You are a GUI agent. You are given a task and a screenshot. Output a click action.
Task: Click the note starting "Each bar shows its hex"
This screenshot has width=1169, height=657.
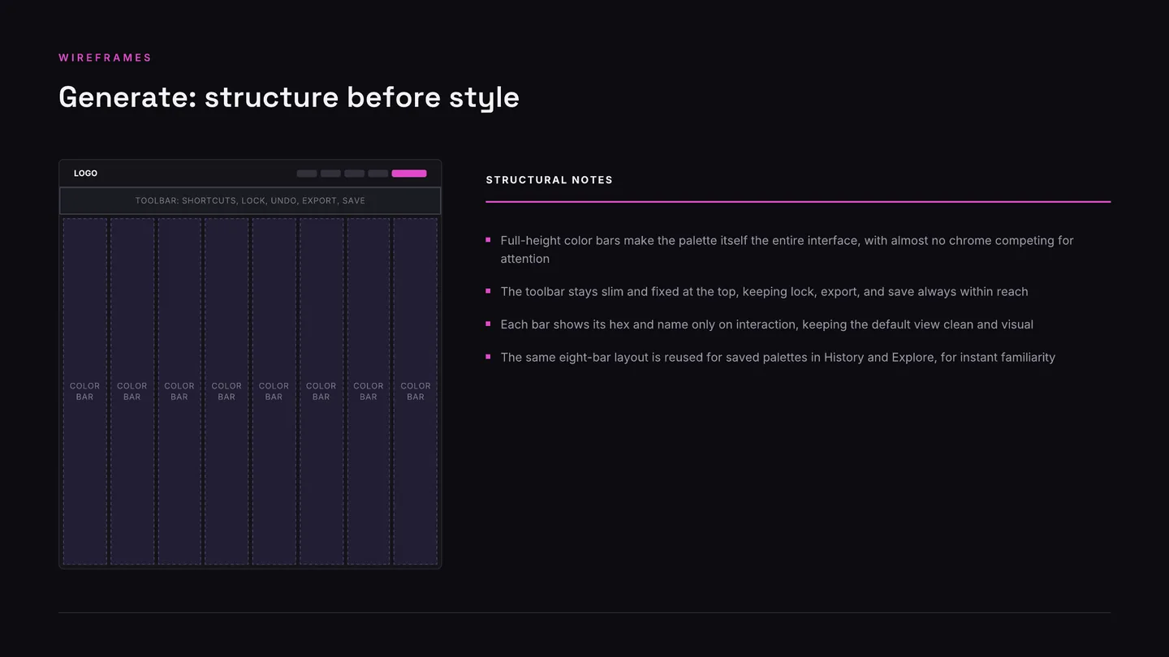tap(766, 324)
